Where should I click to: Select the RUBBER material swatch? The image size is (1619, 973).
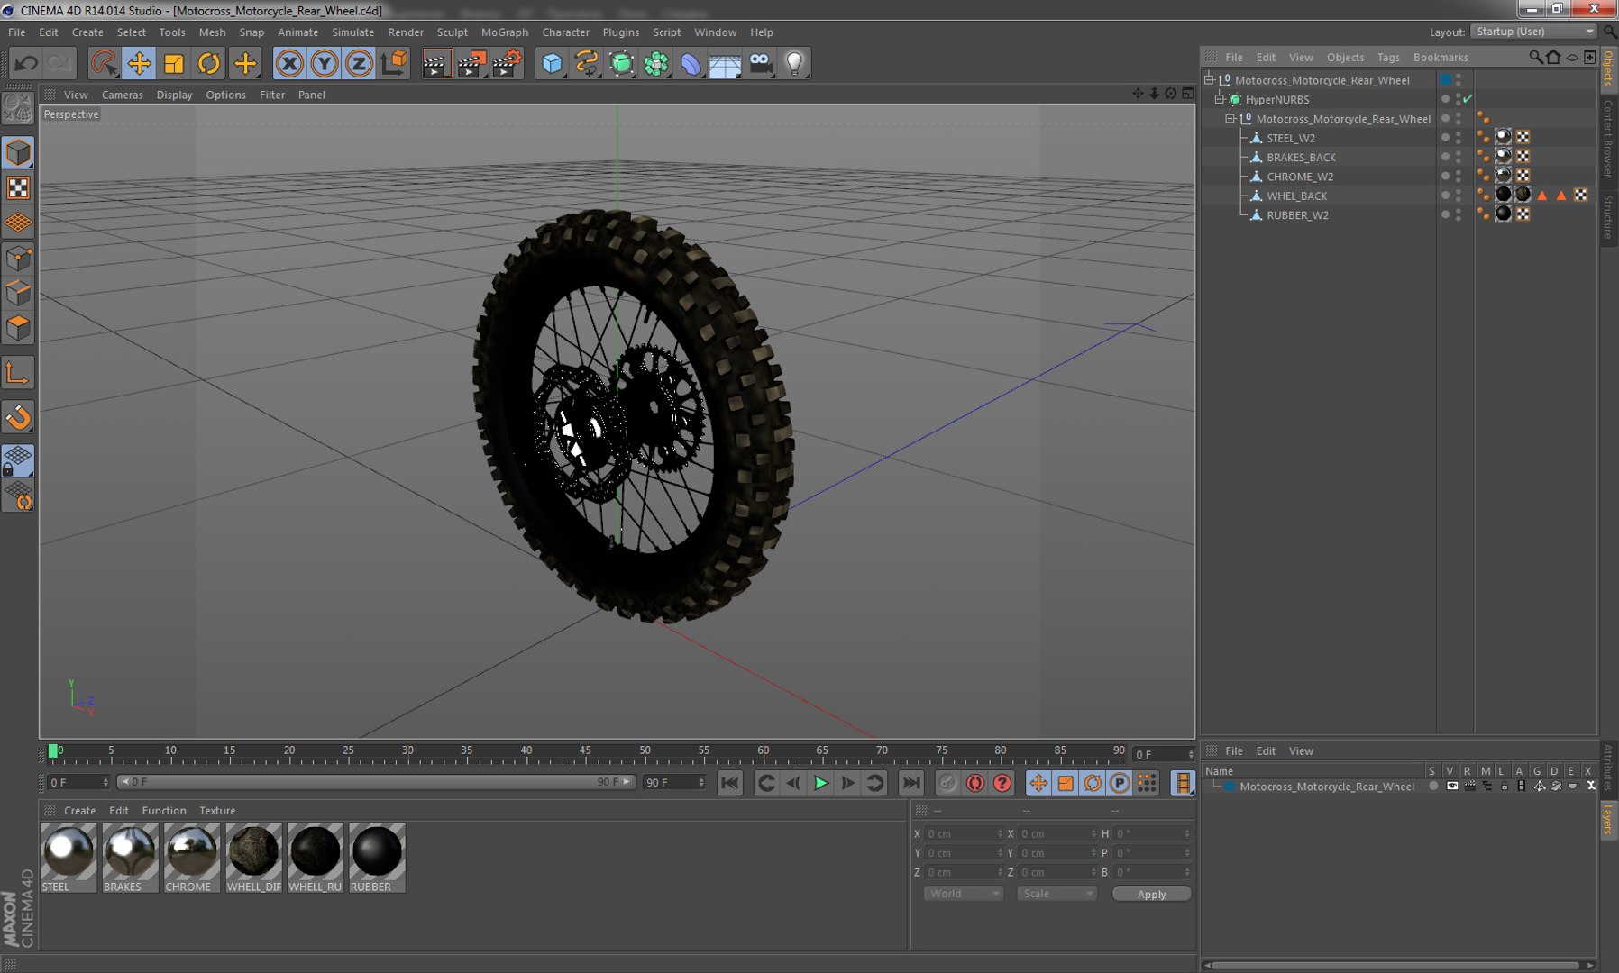point(377,858)
